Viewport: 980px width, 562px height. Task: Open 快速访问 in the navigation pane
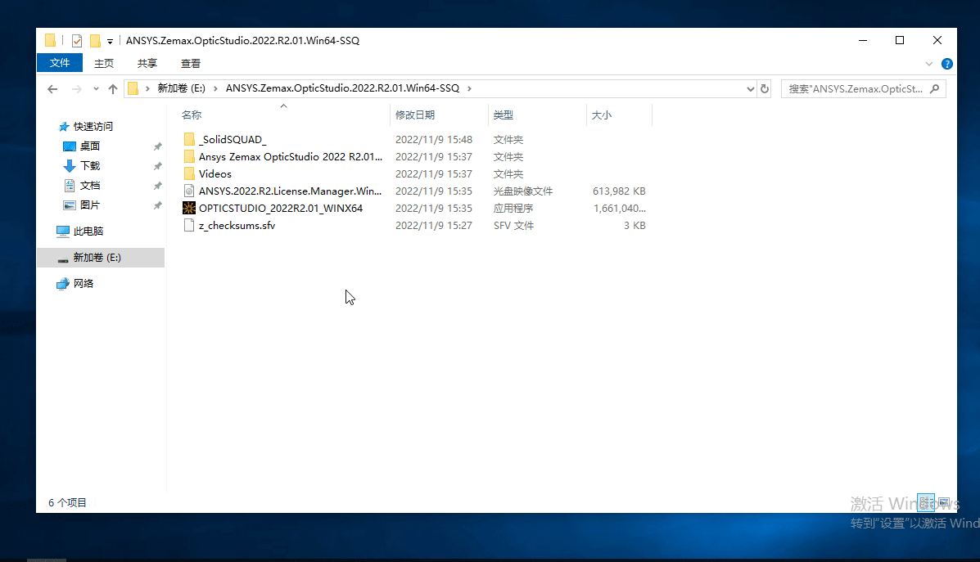93,127
